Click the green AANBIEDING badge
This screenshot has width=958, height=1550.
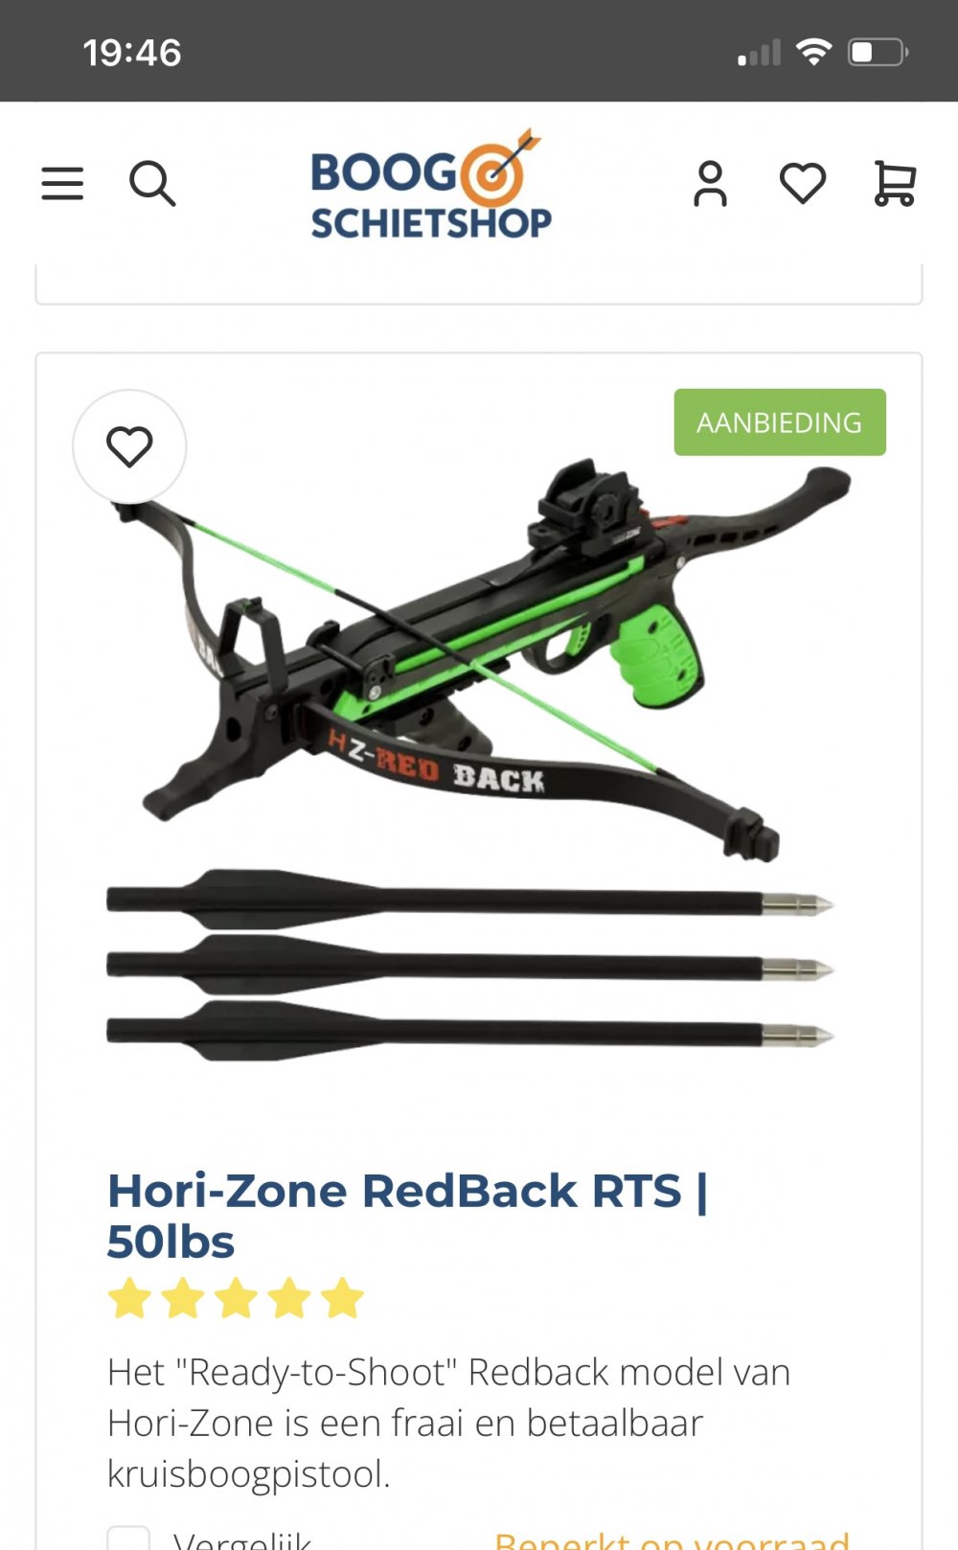tap(780, 422)
